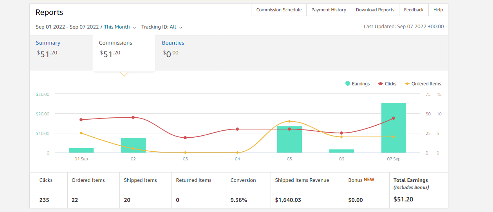The width and height of the screenshot is (493, 212).
Task: Click the $30.00 axis label
Action: pyautogui.click(x=43, y=94)
